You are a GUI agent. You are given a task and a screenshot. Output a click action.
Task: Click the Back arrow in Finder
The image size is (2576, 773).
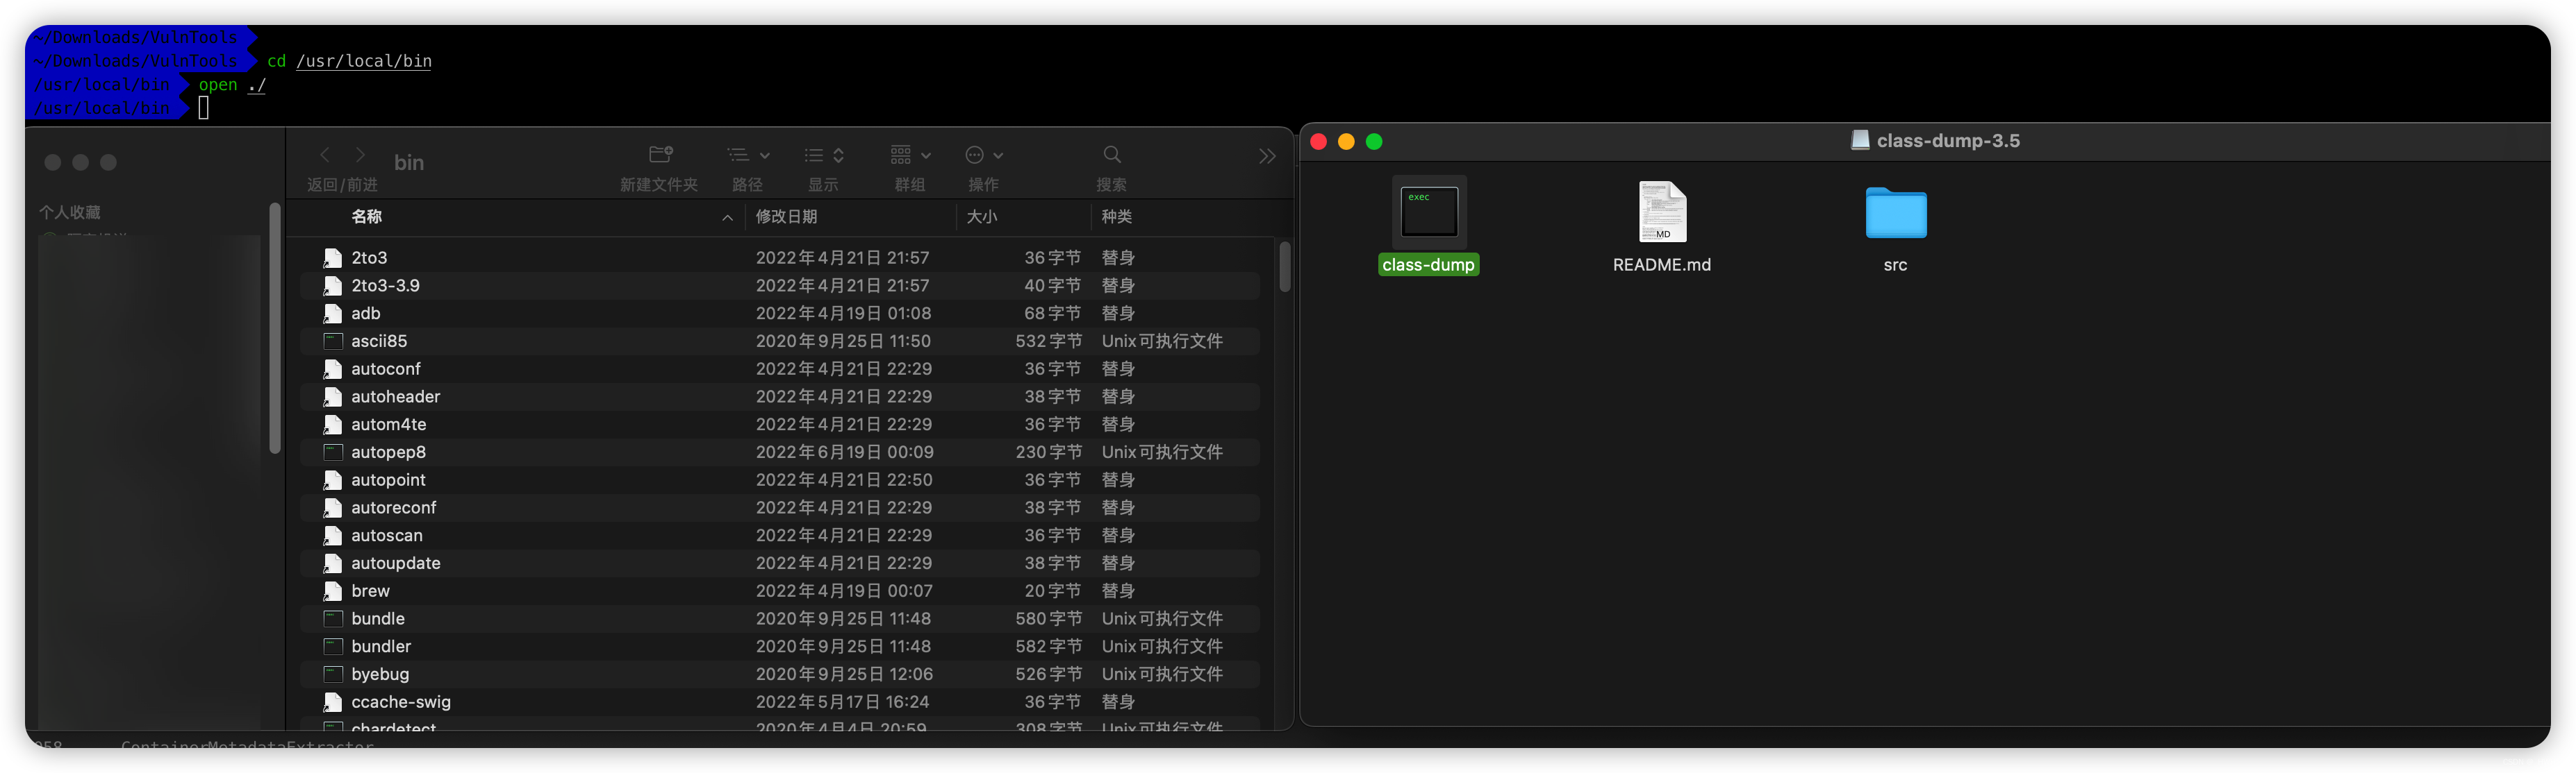coord(325,155)
